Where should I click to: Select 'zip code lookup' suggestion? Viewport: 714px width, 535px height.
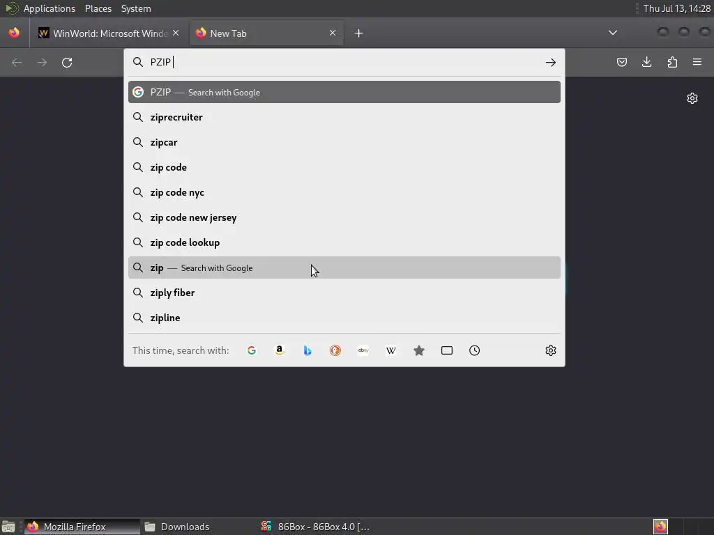click(344, 242)
